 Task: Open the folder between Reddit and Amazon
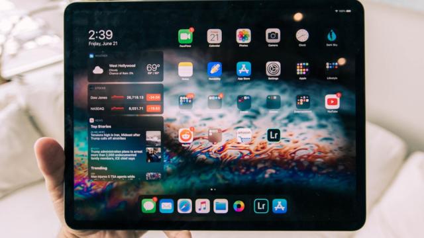[x=215, y=136]
